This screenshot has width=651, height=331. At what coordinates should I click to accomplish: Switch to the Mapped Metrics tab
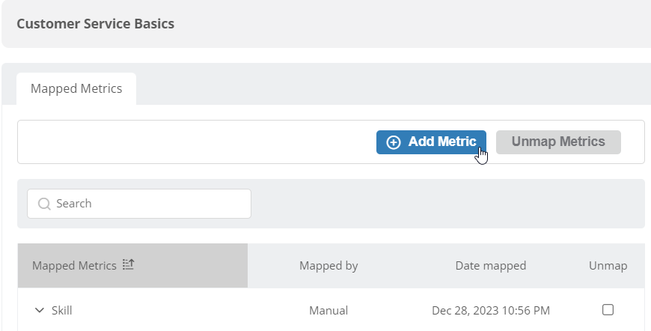pyautogui.click(x=76, y=88)
